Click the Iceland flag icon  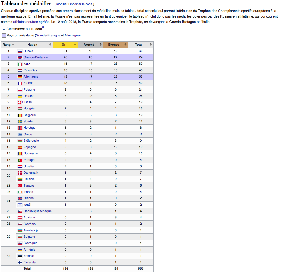[x=20, y=198]
